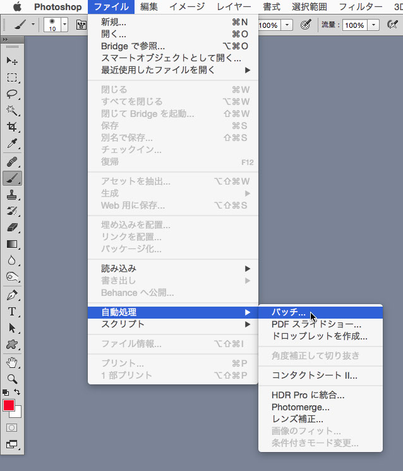This screenshot has height=471, width=403.
Task: Open the brush panel toggle icon
Action: coord(81,25)
